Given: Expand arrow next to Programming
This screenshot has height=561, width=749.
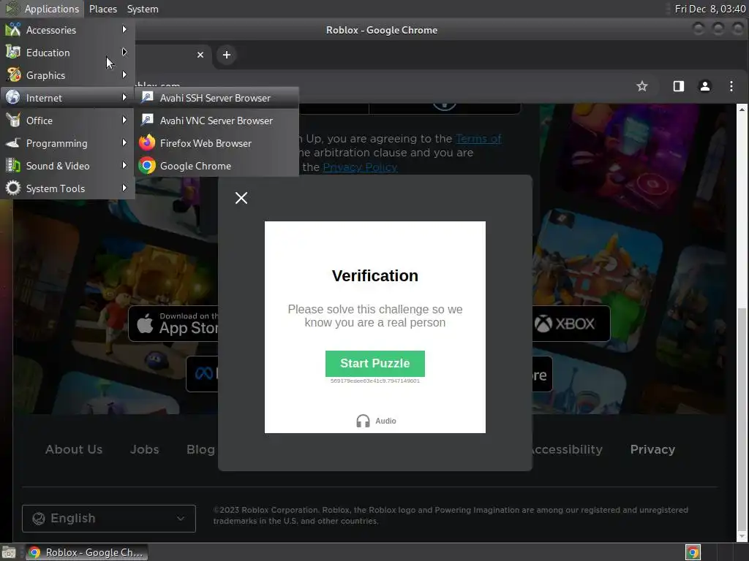Looking at the screenshot, I should 124,142.
